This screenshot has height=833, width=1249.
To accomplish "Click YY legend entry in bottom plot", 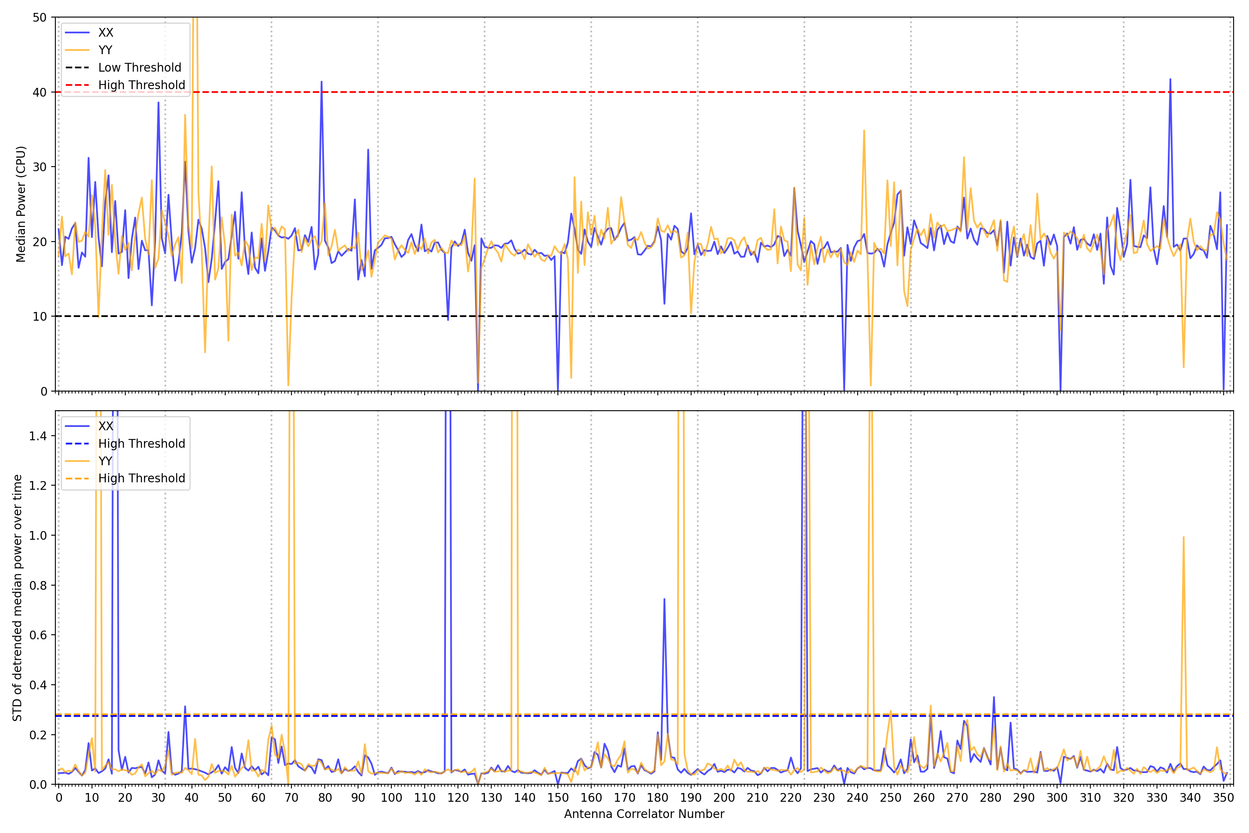I will pos(105,461).
